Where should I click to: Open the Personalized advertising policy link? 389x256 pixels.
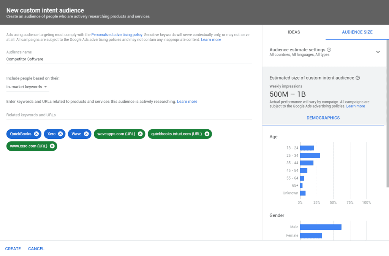point(117,35)
